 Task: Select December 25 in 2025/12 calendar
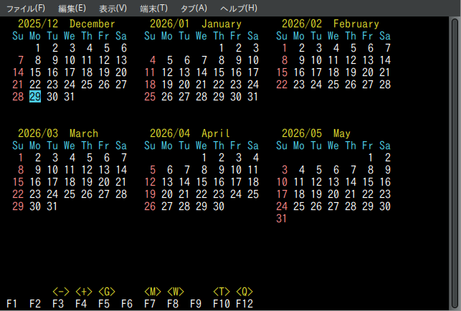(87, 85)
